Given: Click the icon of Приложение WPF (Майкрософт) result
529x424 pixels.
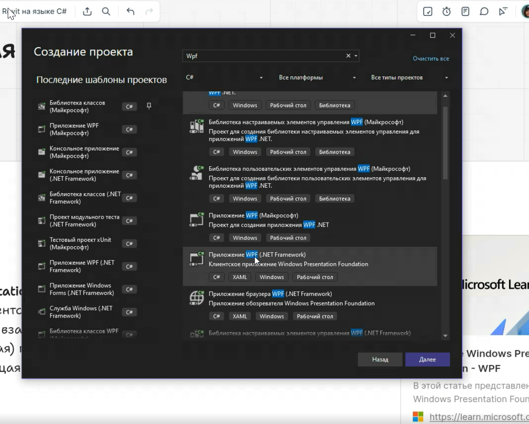Looking at the screenshot, I should [x=196, y=220].
